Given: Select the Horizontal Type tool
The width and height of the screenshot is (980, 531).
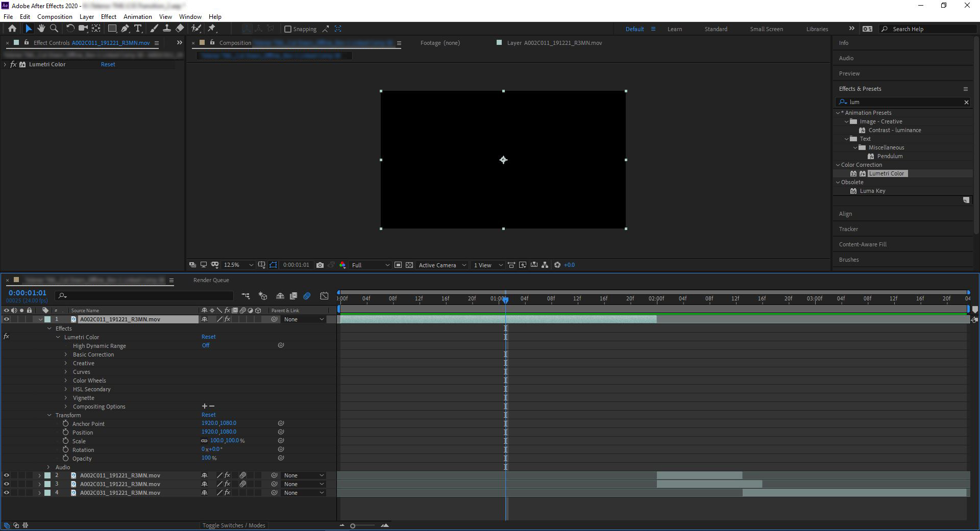Looking at the screenshot, I should coord(138,29).
